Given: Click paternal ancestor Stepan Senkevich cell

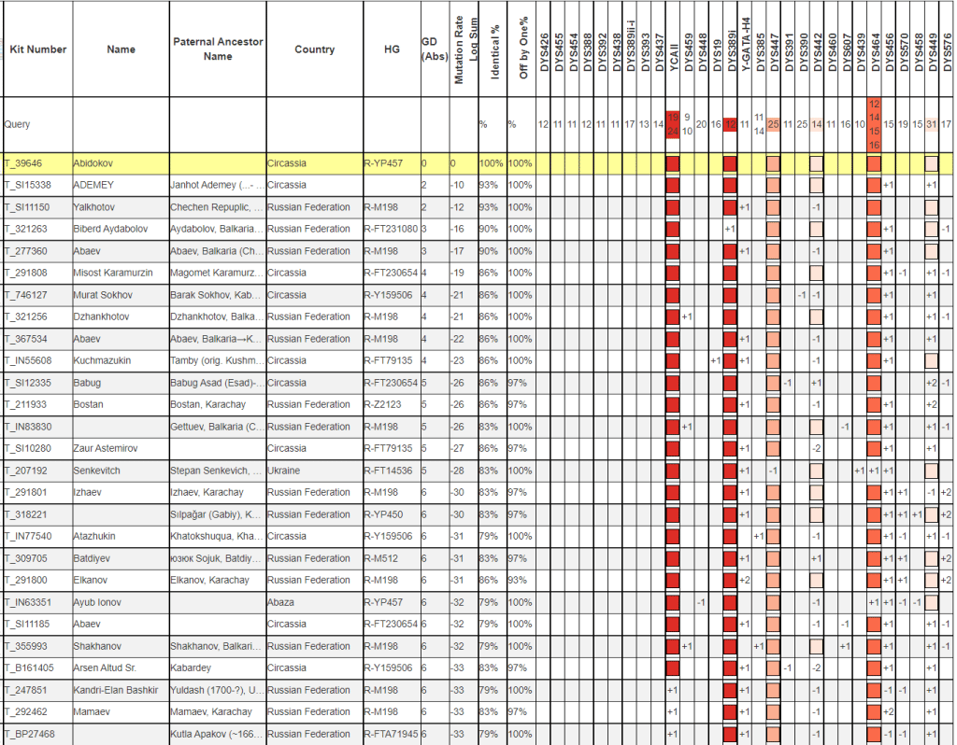Looking at the screenshot, I should point(217,471).
